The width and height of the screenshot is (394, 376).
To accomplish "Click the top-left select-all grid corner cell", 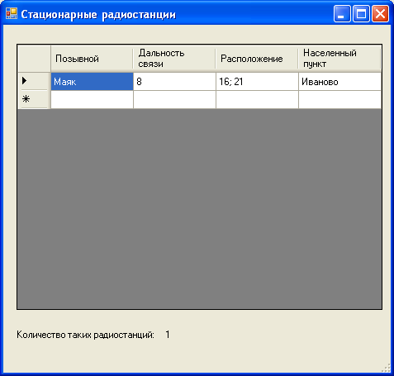I will coord(34,59).
